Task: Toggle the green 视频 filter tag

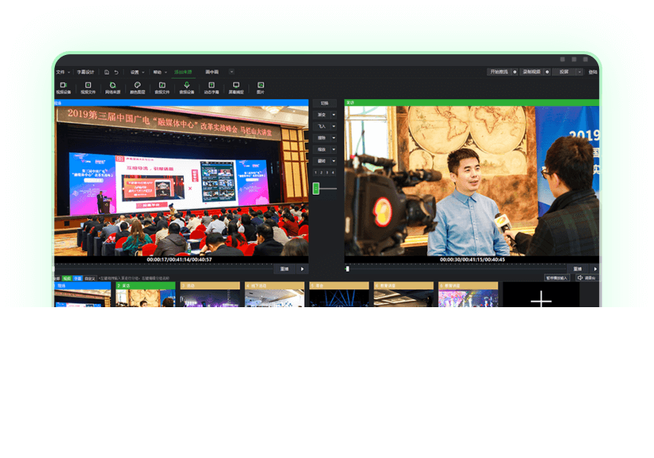Action: pos(68,278)
